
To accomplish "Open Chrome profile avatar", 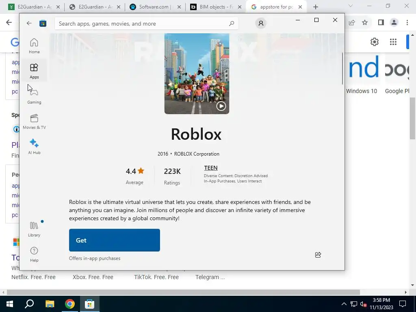I will coord(394,23).
